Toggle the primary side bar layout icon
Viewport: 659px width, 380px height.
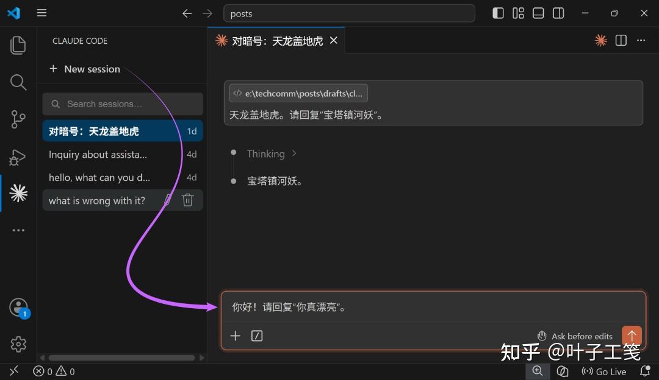[498, 13]
